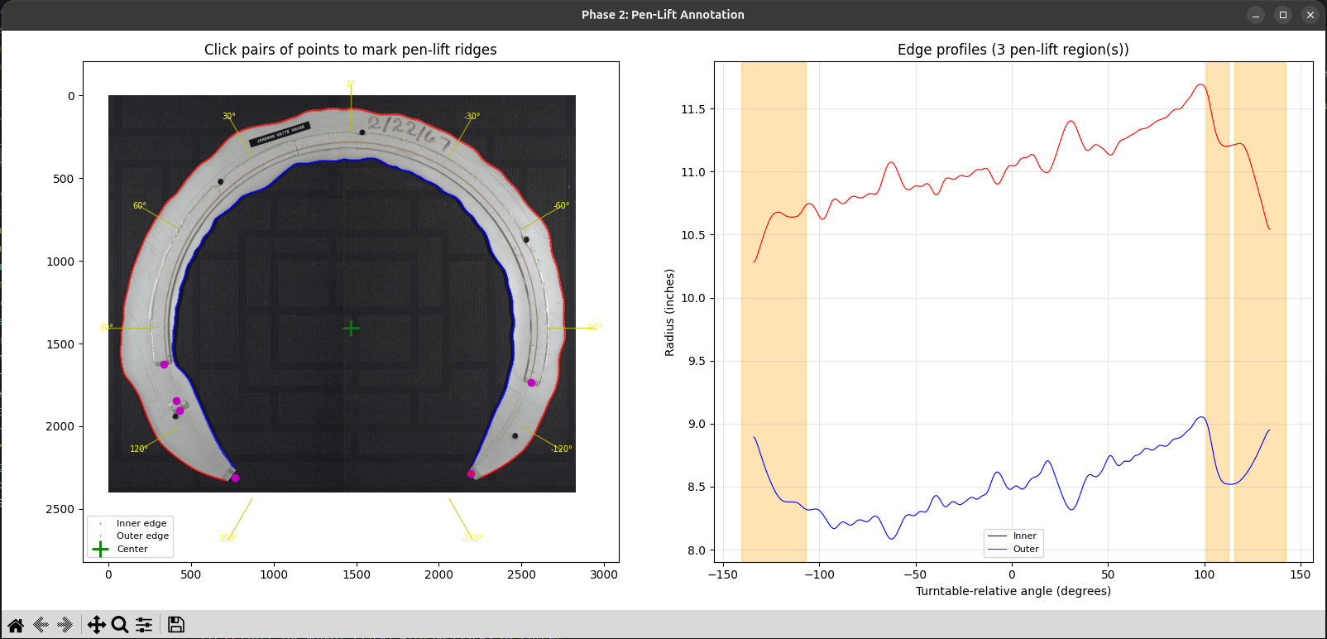
Task: Select the magenta point at the bottom-right horseshoe tip
Action: coord(471,473)
